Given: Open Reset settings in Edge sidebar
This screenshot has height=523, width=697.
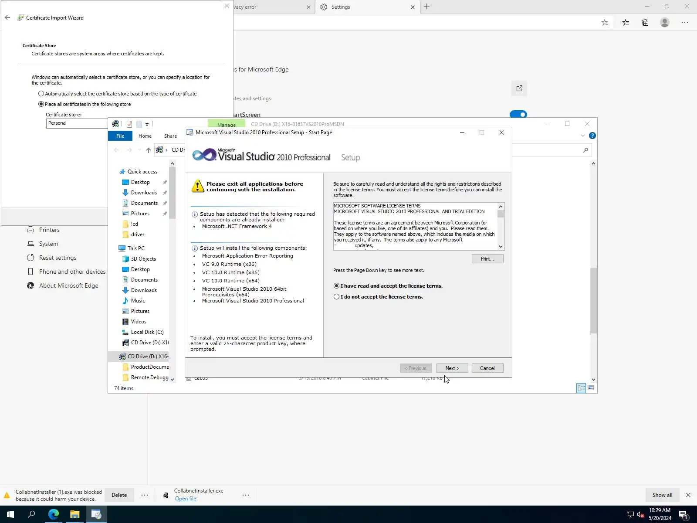Looking at the screenshot, I should point(58,258).
